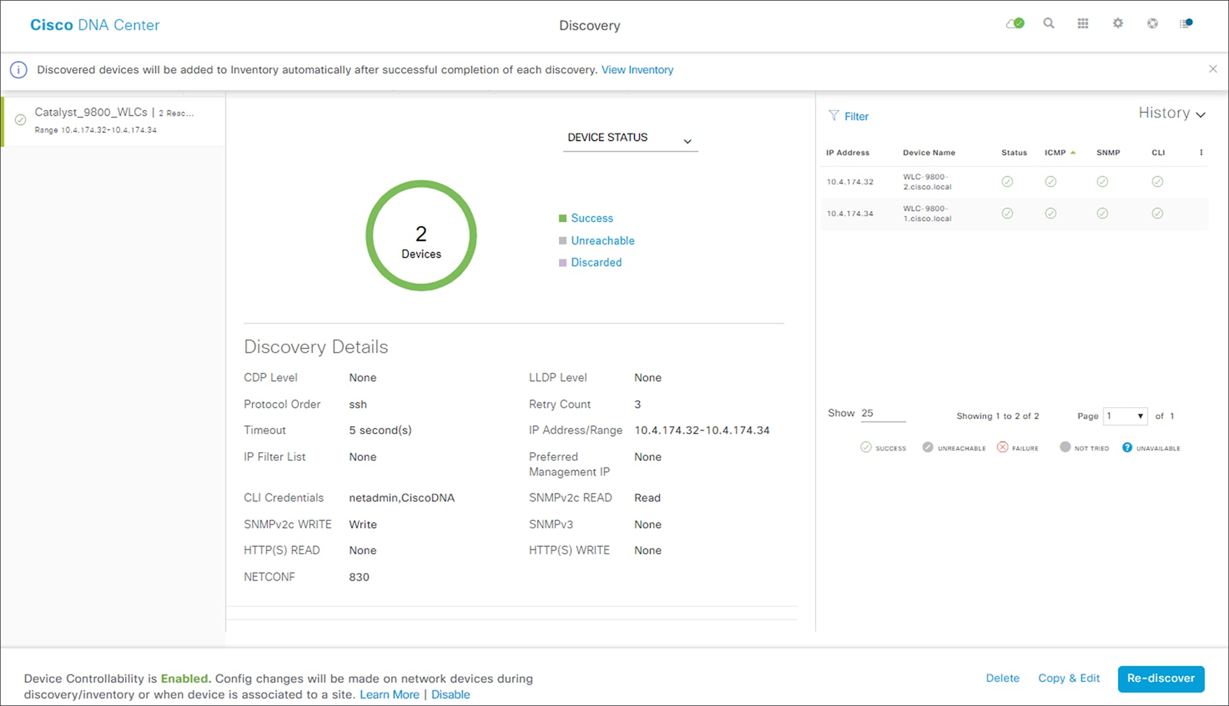The width and height of the screenshot is (1229, 706).
Task: Open the apps grid menu icon
Action: pyautogui.click(x=1083, y=23)
